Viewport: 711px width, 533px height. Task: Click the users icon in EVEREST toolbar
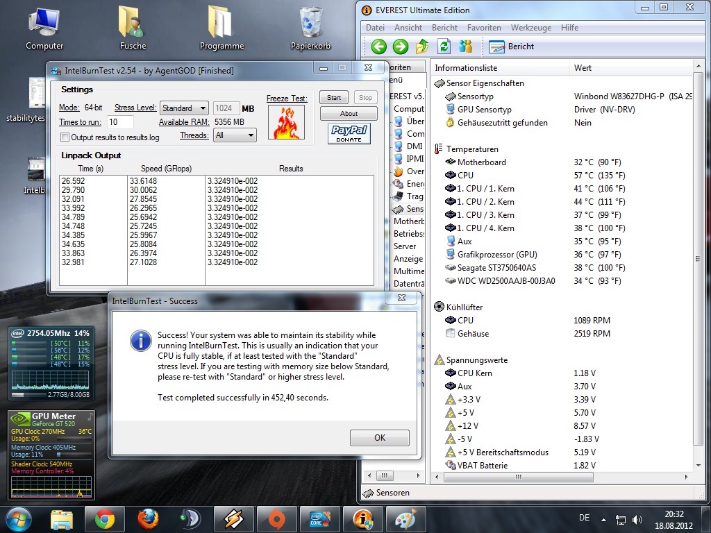[x=465, y=46]
